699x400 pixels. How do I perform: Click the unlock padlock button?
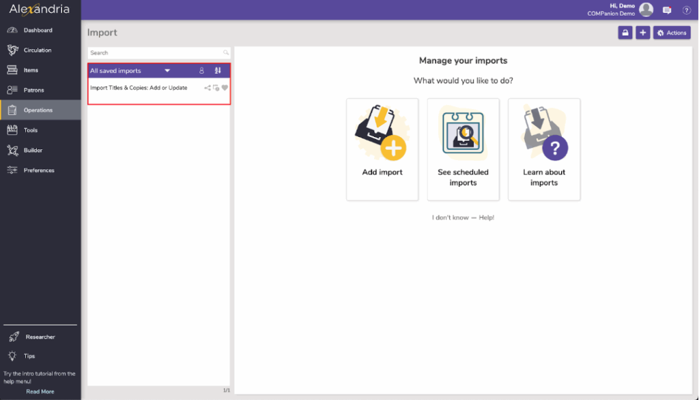[625, 33]
